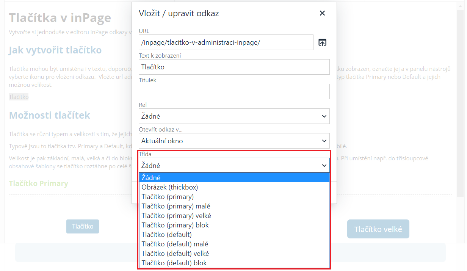Choose Tlačítko (default) velké option
Viewport: 467px width, 271px height.
tap(234, 254)
